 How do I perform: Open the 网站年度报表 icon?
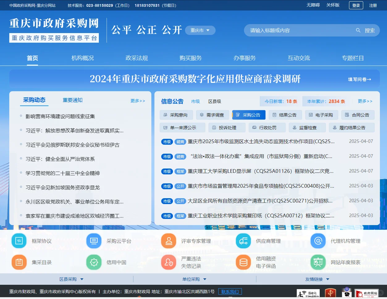coord(318,262)
